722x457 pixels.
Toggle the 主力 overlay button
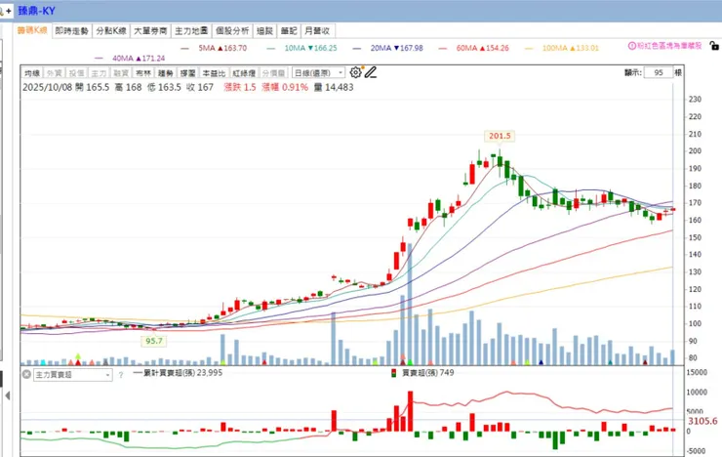[x=99, y=73]
